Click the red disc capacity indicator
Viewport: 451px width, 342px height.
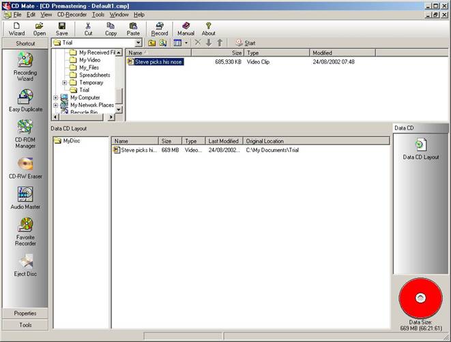tap(421, 298)
